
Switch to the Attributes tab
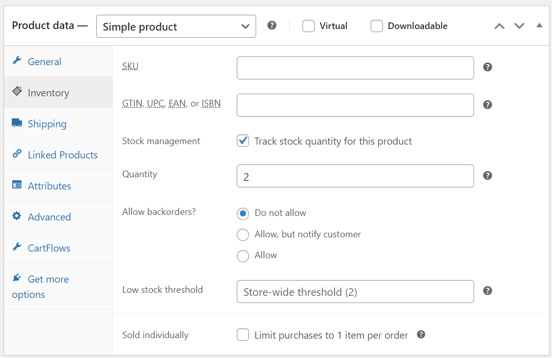49,185
